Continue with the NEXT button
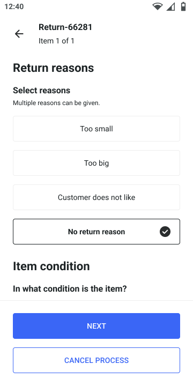Image resolution: width=193 pixels, height=386 pixels. click(x=96, y=326)
